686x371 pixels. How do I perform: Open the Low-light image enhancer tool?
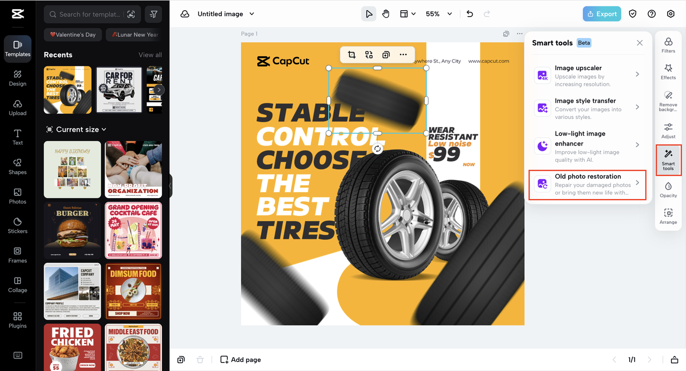tap(588, 146)
